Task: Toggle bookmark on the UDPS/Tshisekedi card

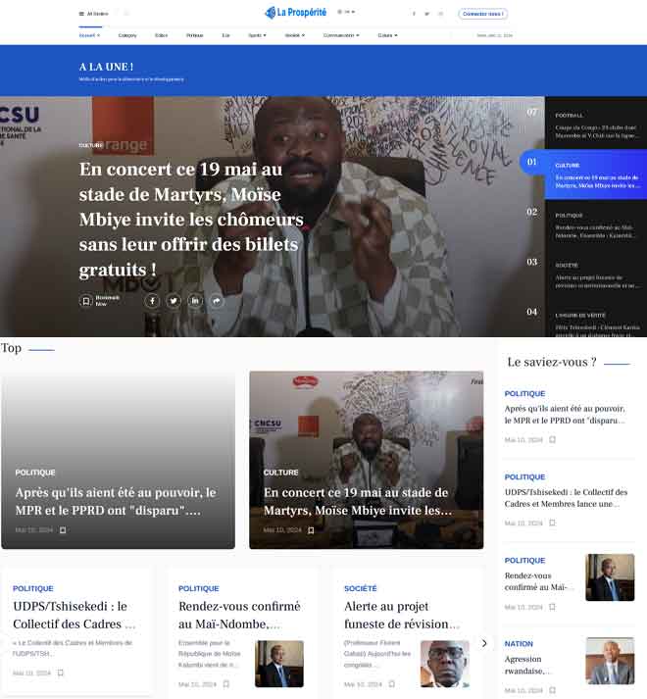Action: [x=61, y=673]
